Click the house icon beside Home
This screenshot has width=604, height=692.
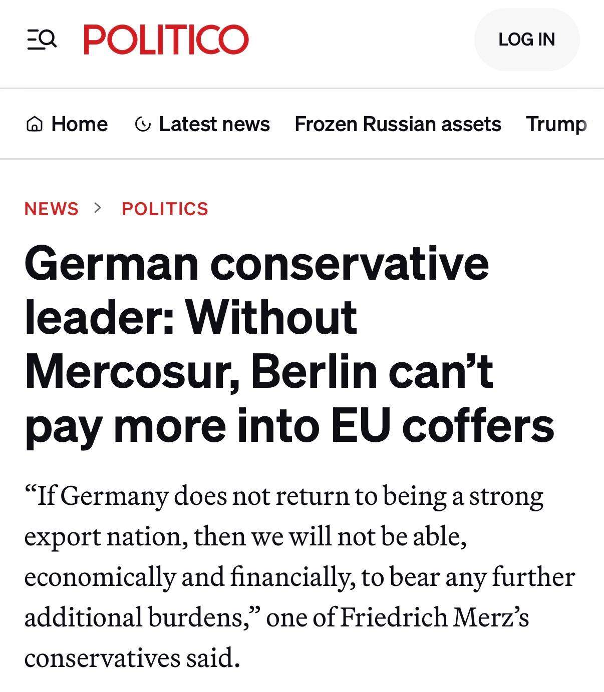pos(34,124)
